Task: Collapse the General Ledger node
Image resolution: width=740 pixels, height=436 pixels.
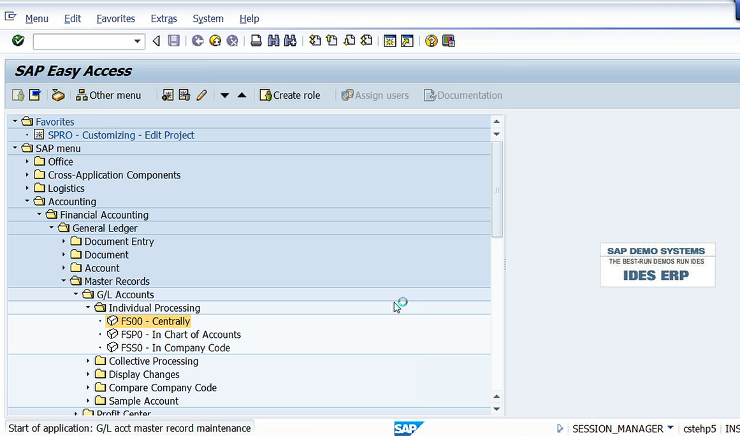Action: [x=52, y=228]
